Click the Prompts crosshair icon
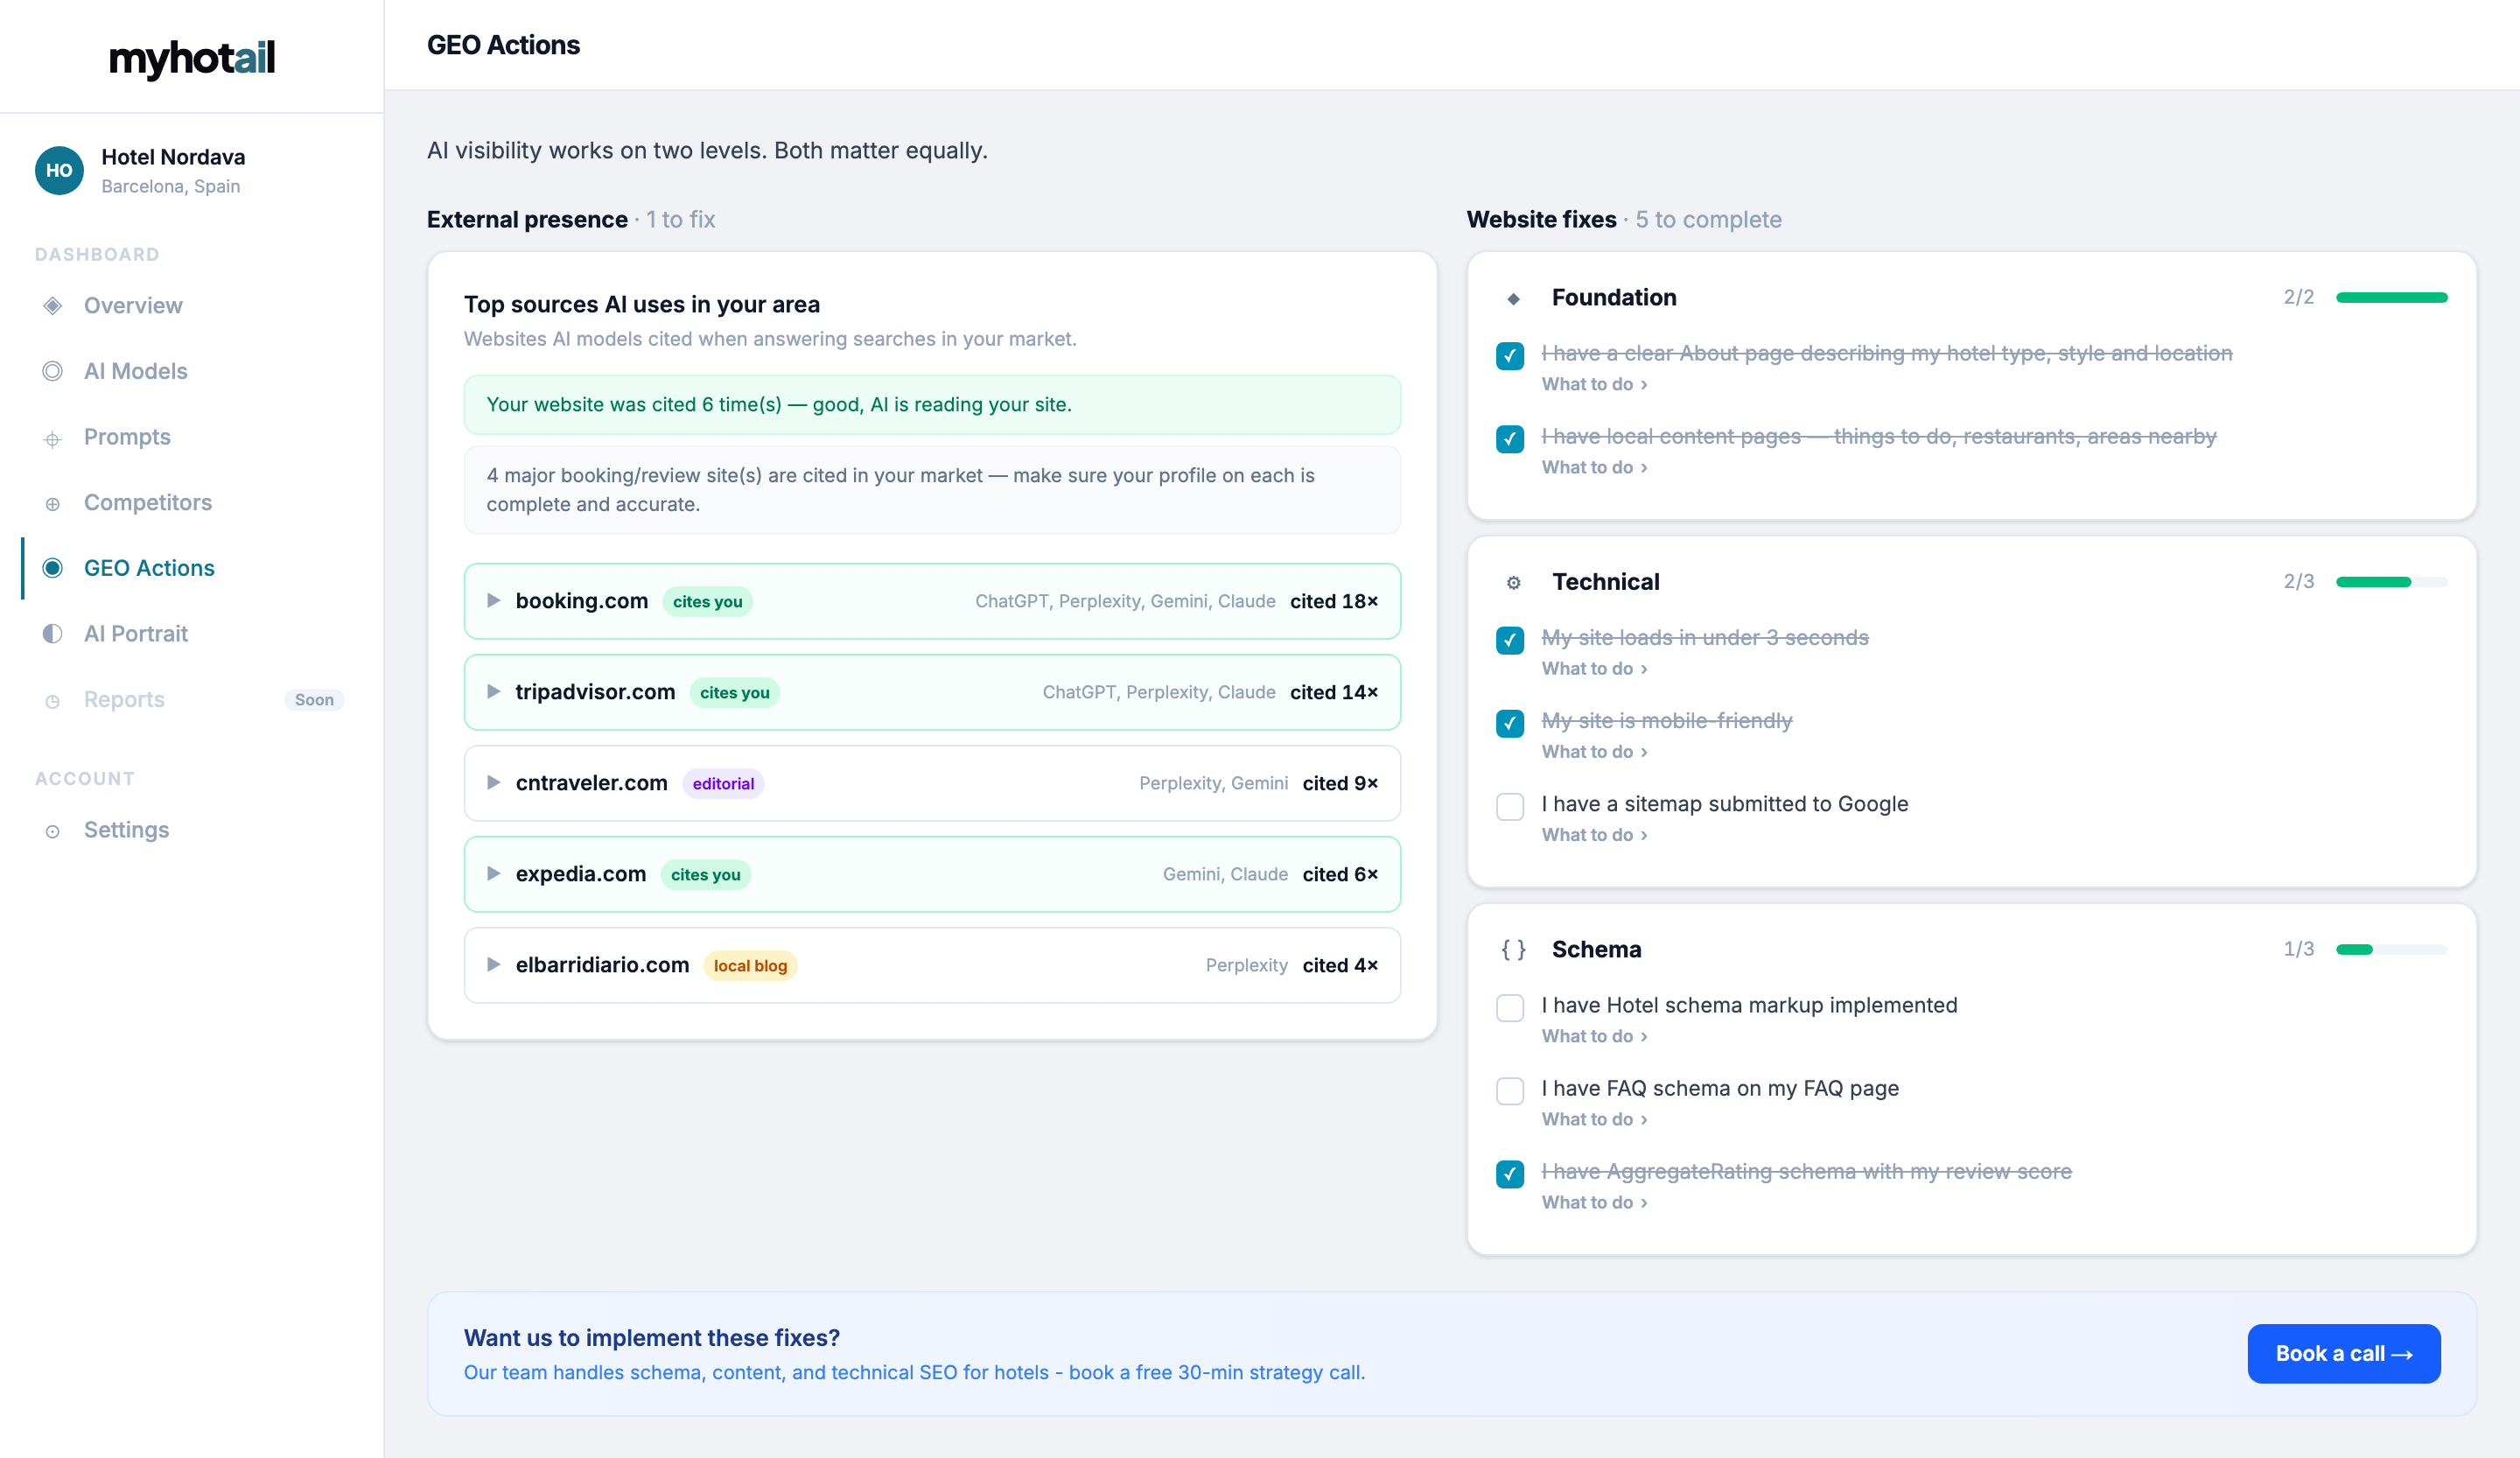 (53, 438)
